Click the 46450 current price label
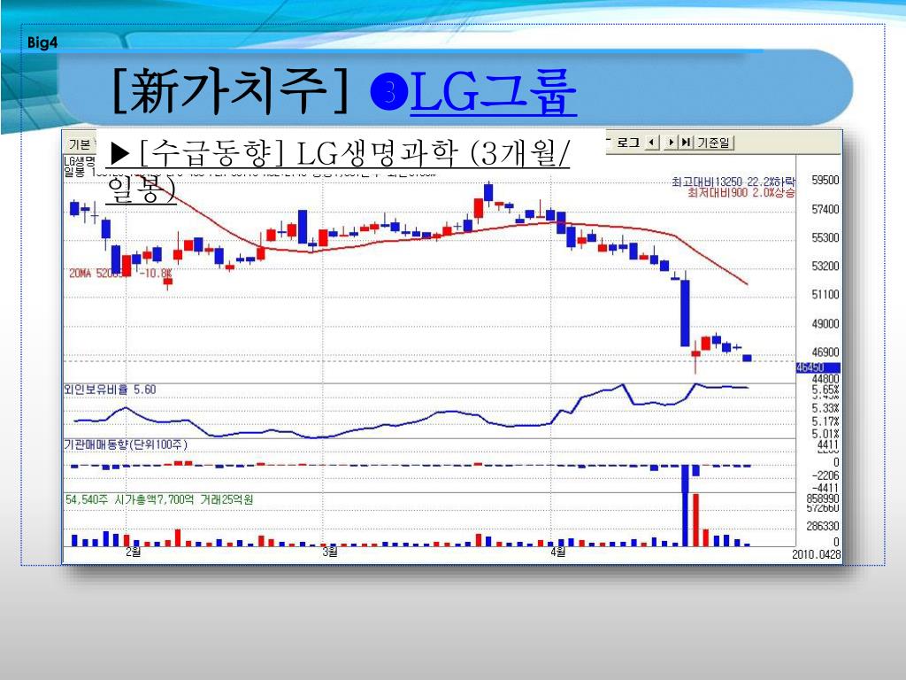The image size is (906, 680). coord(818,367)
